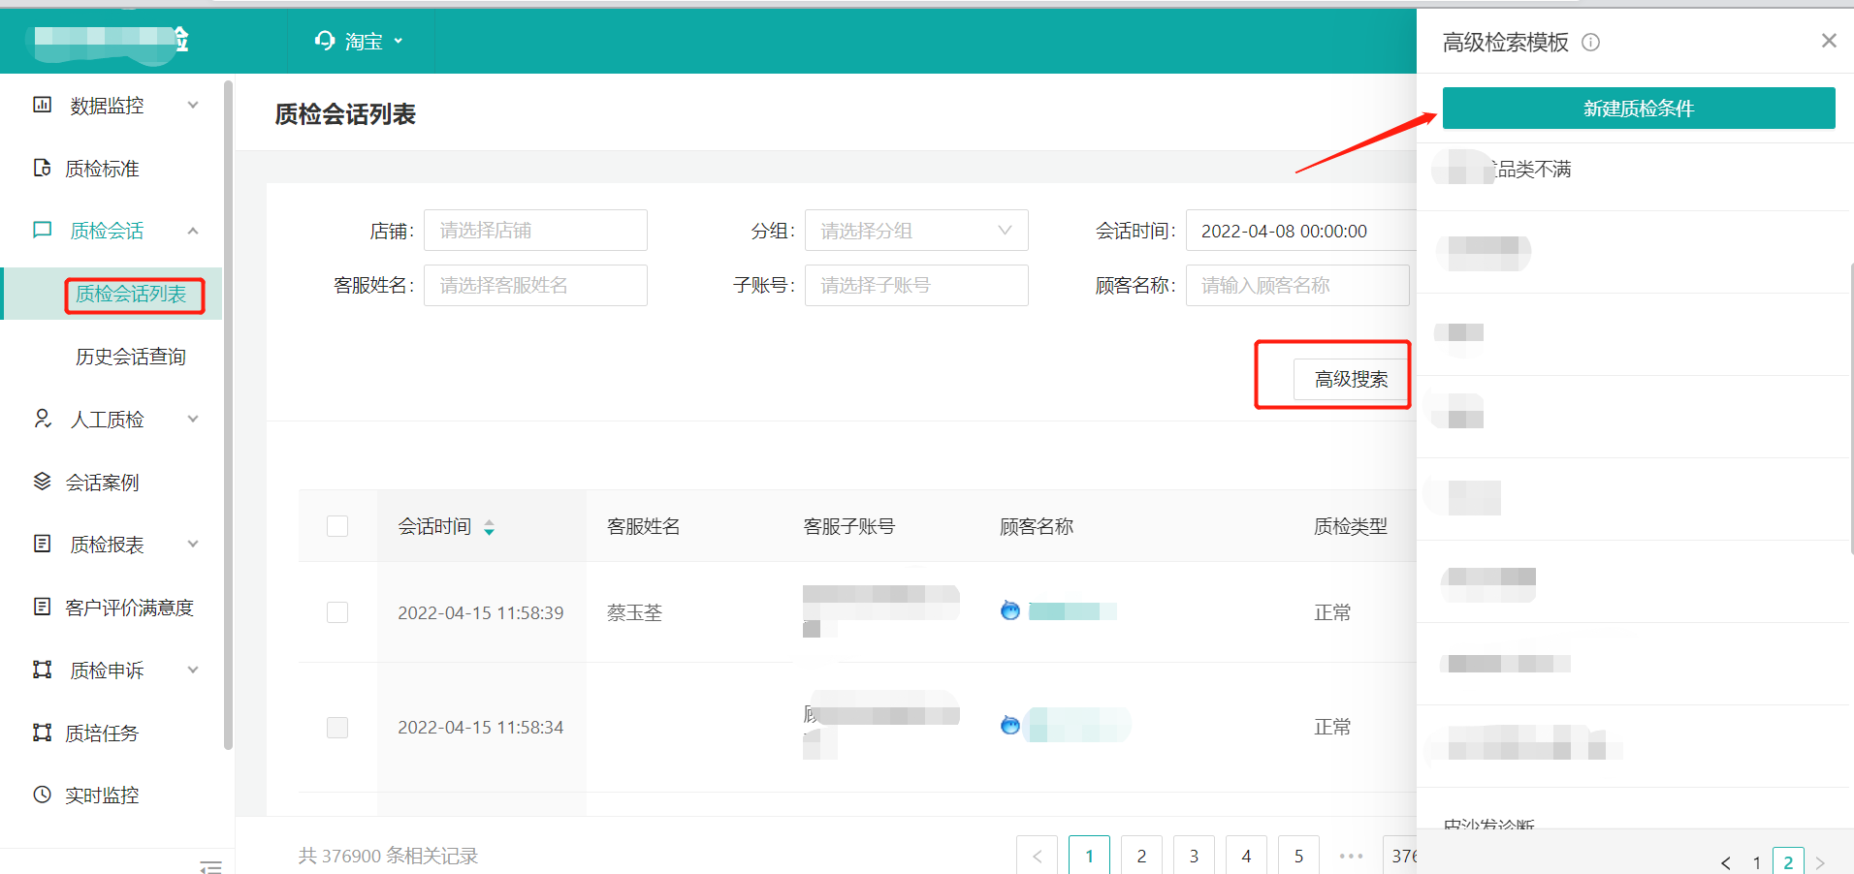Screen dimensions: 1854x874
Task: Open the 店铺 selection field
Action: click(535, 231)
